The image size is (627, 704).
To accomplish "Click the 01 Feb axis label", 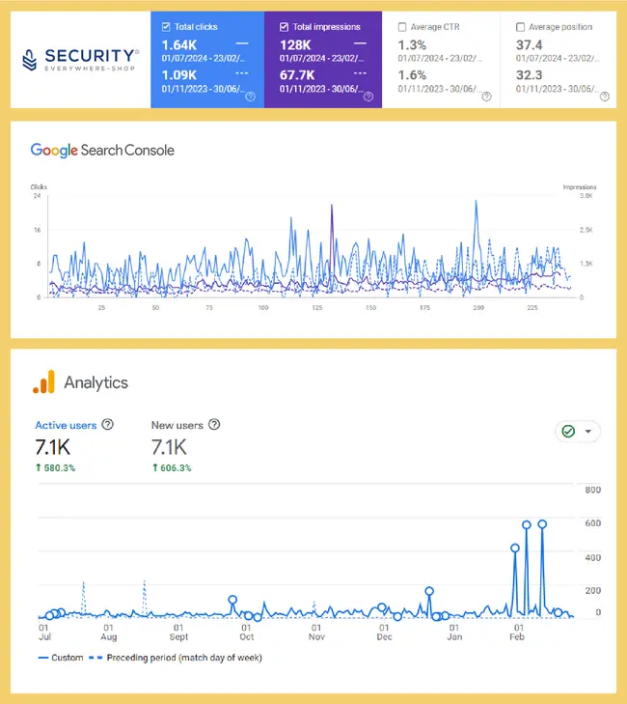I will [x=518, y=633].
